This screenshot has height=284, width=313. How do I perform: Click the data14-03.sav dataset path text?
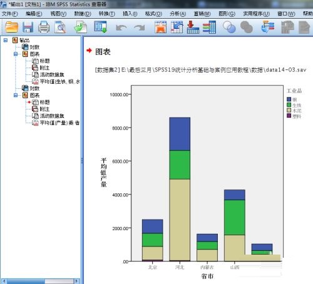coord(200,69)
